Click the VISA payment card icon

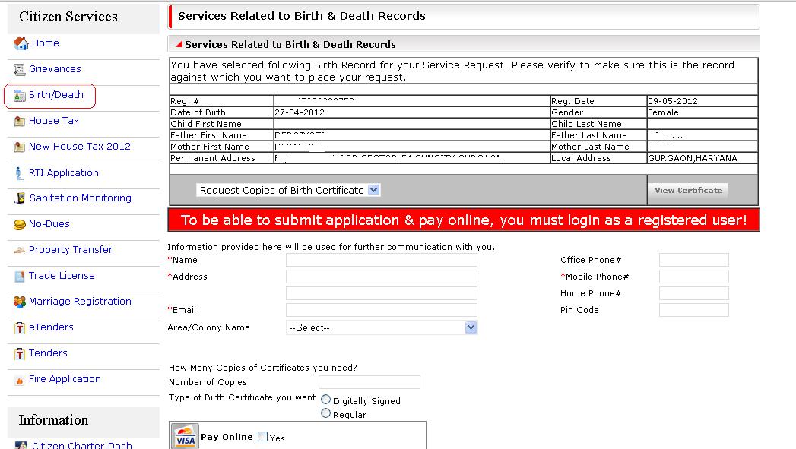click(x=185, y=437)
